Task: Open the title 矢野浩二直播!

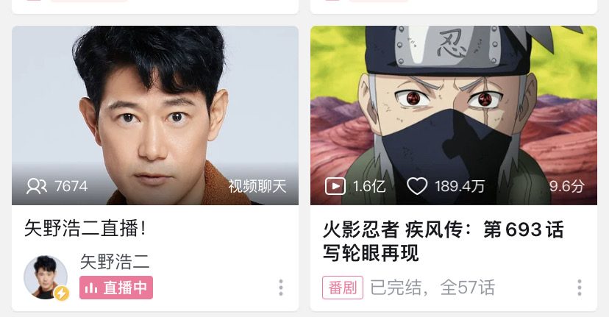Action: pyautogui.click(x=85, y=228)
